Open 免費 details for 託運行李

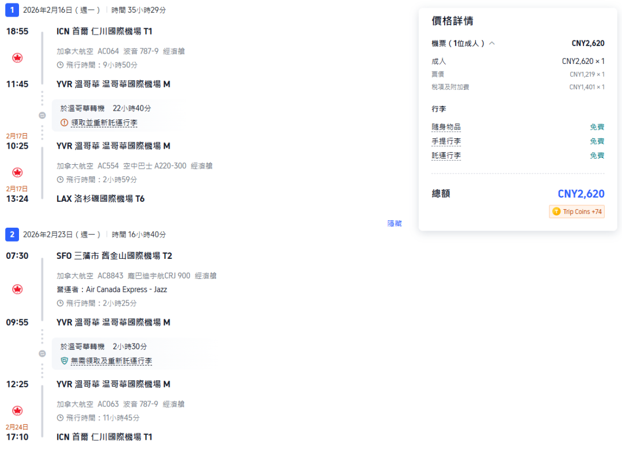[x=597, y=155]
